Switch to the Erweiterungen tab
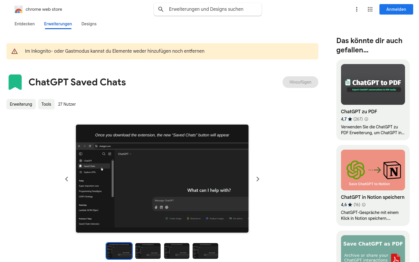419x262 pixels. pyautogui.click(x=58, y=24)
